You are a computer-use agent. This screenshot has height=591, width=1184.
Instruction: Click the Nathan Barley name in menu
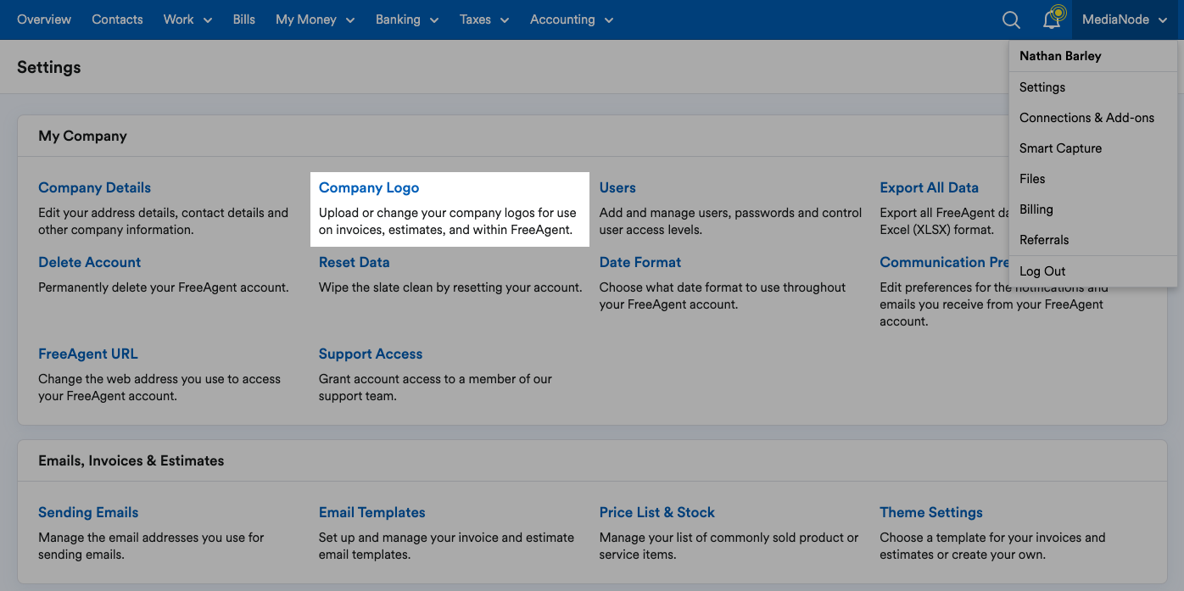coord(1060,56)
